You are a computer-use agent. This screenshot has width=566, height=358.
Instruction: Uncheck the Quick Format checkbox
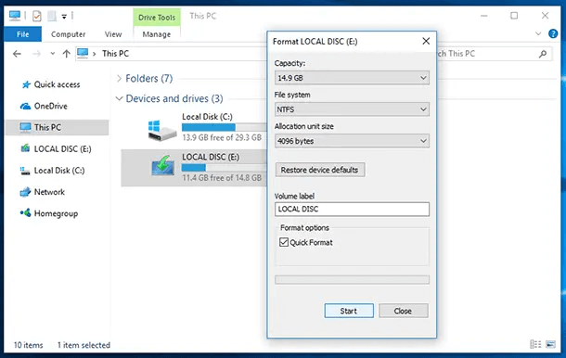point(284,242)
